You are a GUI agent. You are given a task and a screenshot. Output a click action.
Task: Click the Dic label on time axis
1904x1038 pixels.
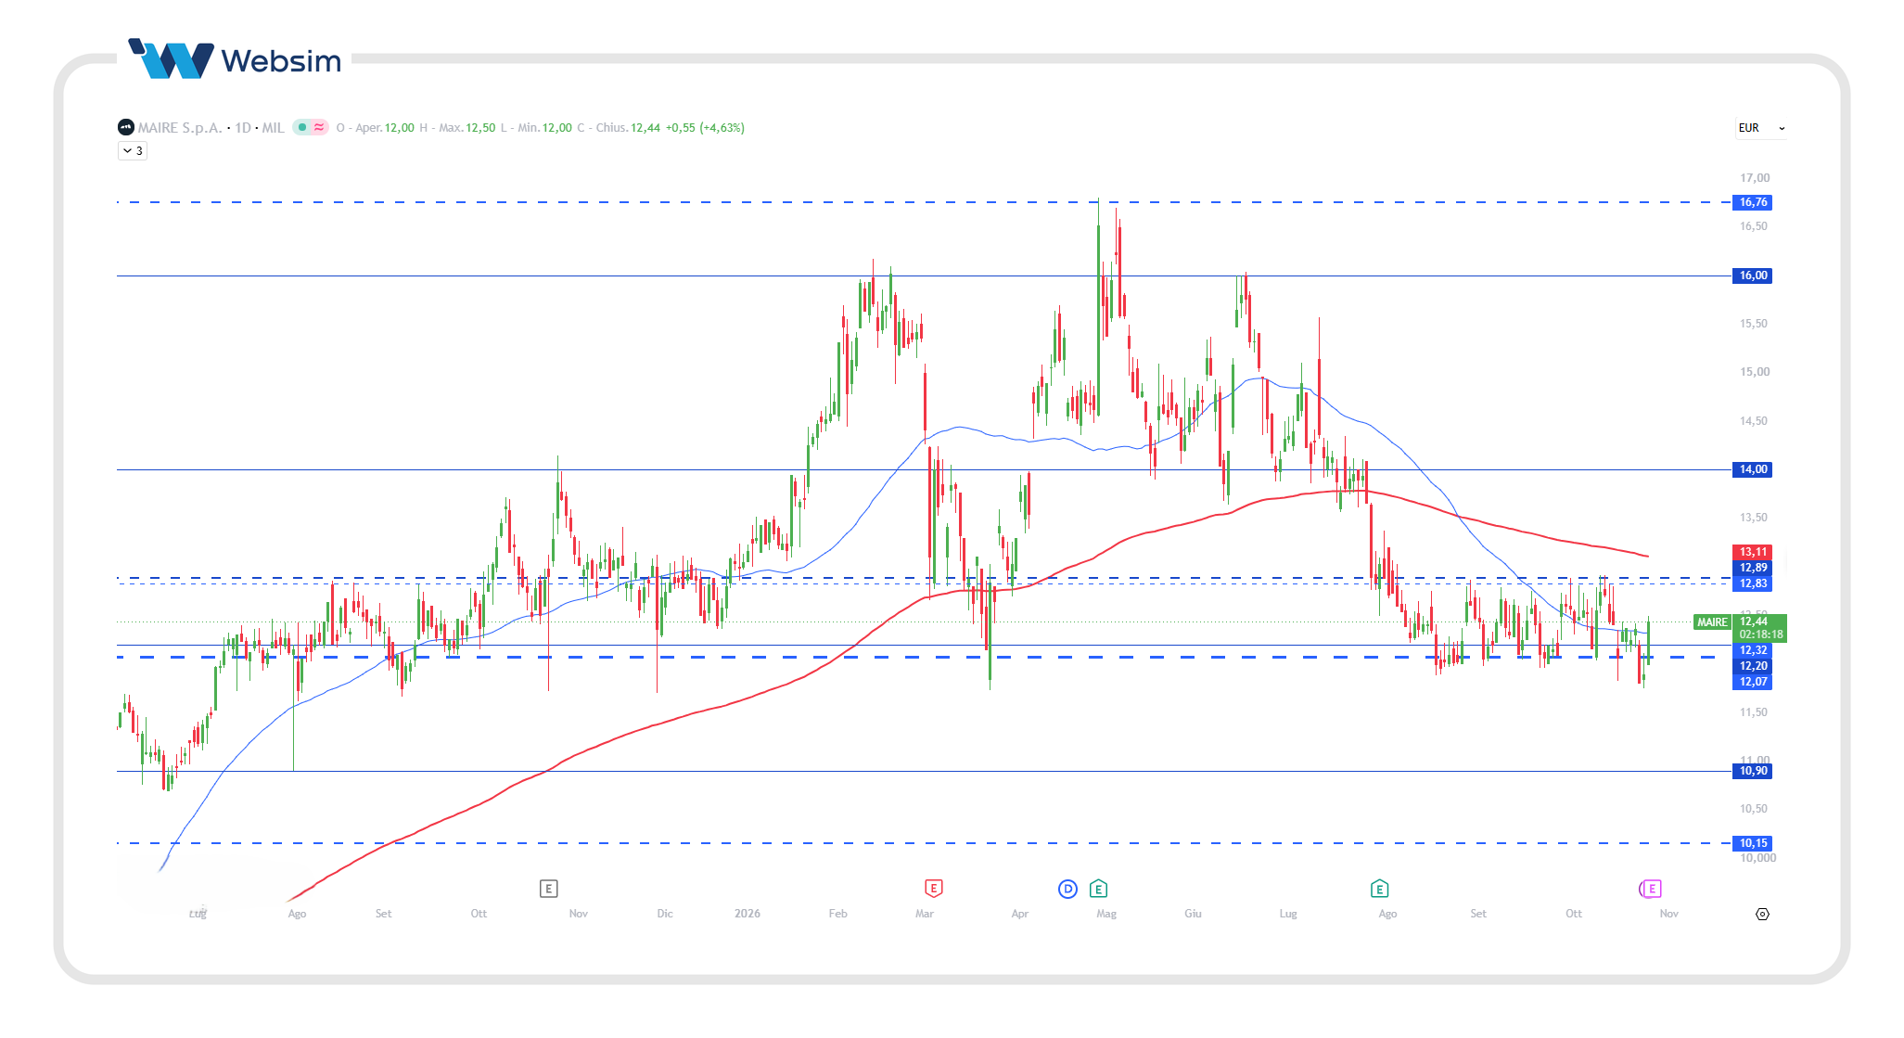665,914
